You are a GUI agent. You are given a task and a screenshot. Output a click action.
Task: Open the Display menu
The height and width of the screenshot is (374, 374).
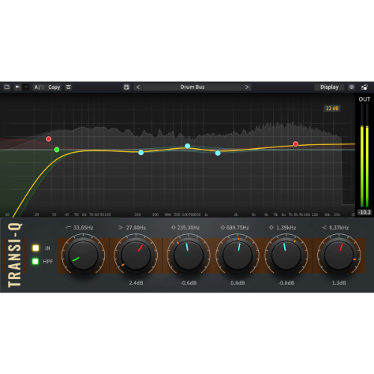[x=329, y=88]
